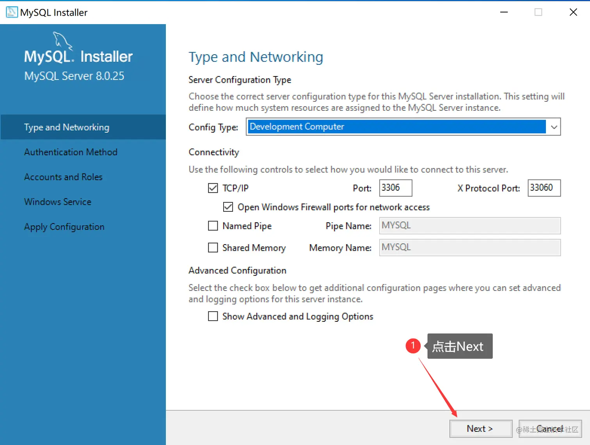Image resolution: width=590 pixels, height=445 pixels.
Task: Open the Config Type dropdown arrow
Action: [x=554, y=127]
